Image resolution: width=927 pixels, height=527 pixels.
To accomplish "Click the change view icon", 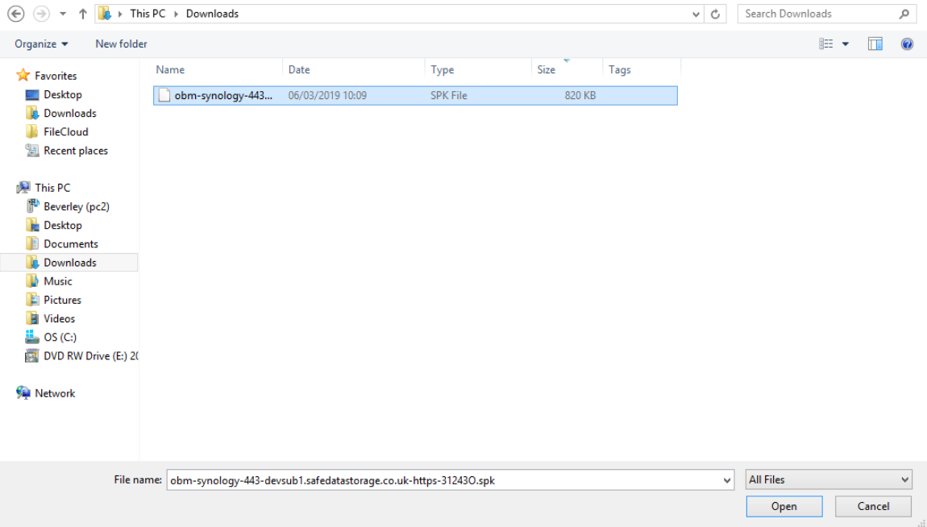I will coord(826,44).
